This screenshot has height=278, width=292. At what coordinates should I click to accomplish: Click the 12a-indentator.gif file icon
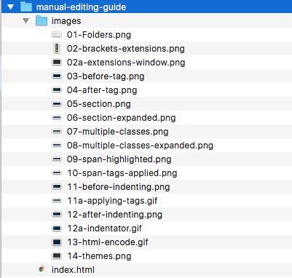(x=57, y=228)
